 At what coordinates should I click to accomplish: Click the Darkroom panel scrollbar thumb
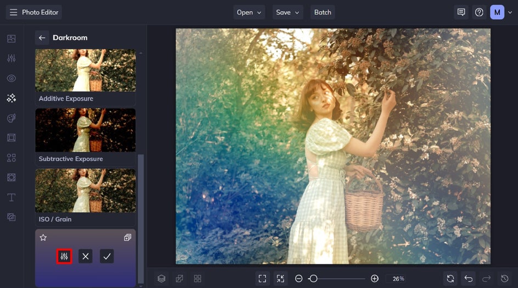coord(140,218)
